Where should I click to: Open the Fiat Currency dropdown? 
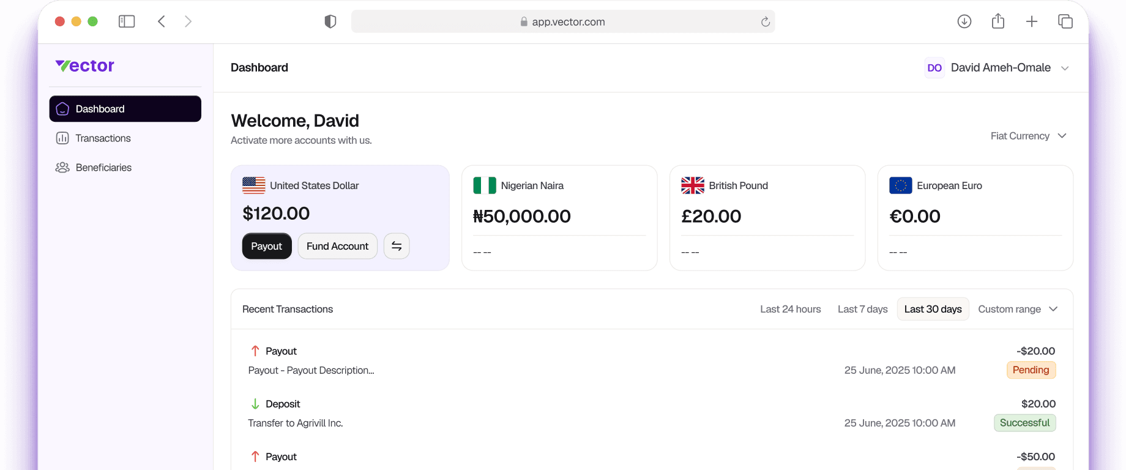1028,136
